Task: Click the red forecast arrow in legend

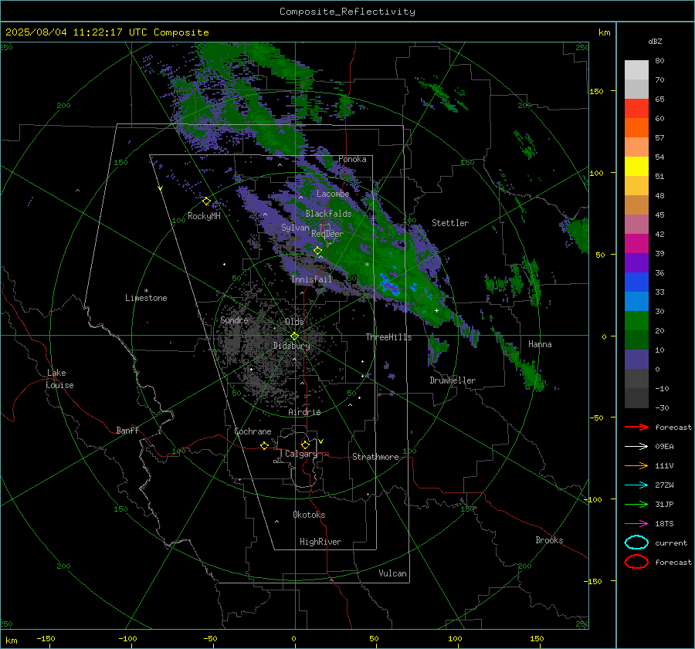Action: pos(636,427)
